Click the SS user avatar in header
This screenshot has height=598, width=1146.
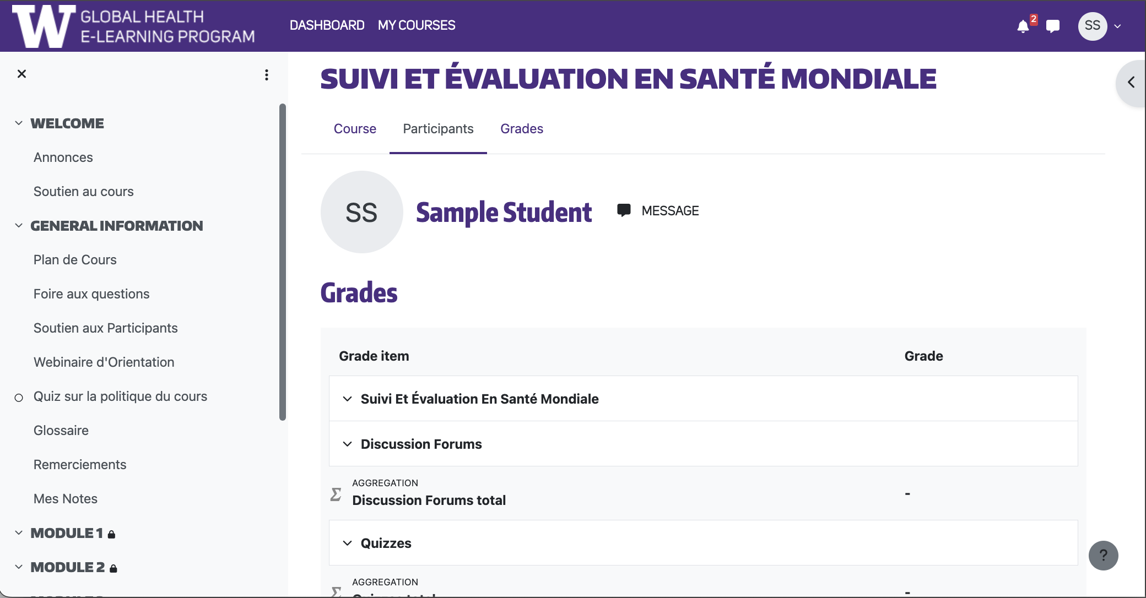(x=1092, y=26)
